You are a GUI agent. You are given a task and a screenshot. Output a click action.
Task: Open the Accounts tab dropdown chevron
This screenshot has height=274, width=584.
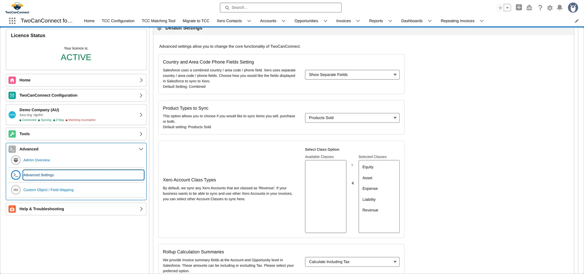(x=283, y=21)
